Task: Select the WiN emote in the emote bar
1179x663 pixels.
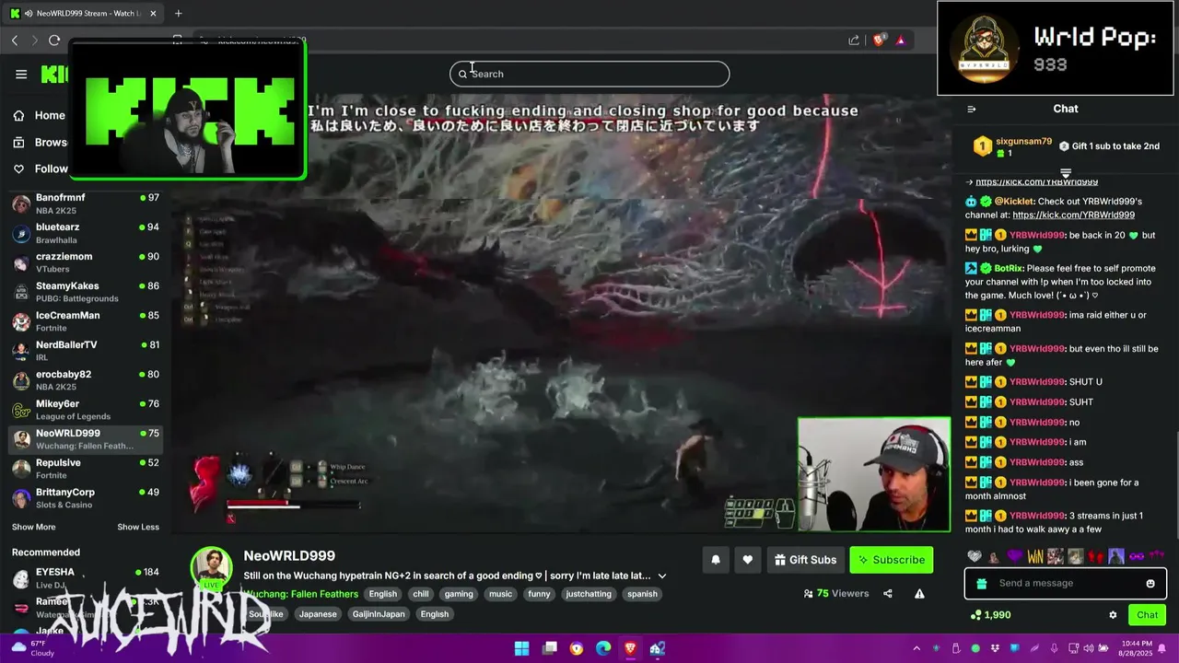Action: point(1035,556)
